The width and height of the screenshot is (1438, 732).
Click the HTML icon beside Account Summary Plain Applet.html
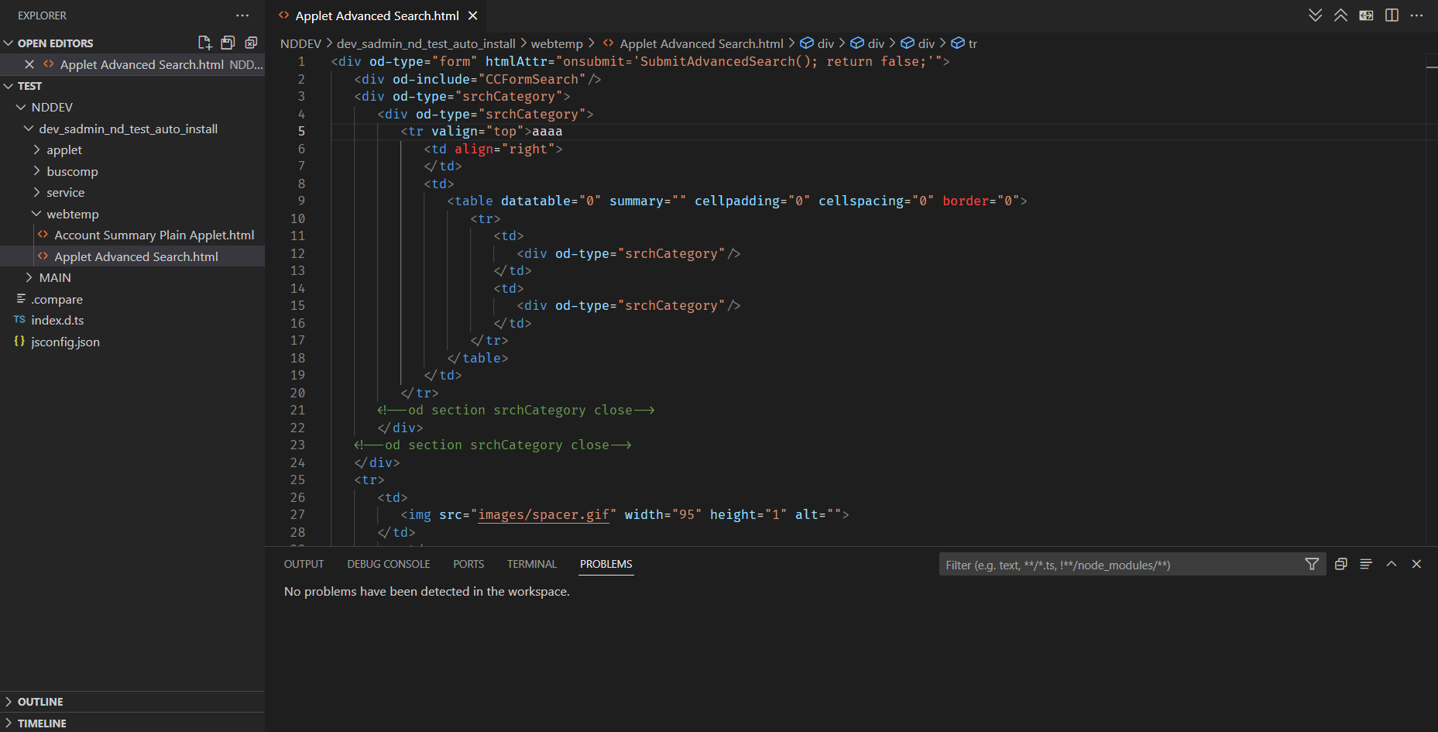pos(43,235)
